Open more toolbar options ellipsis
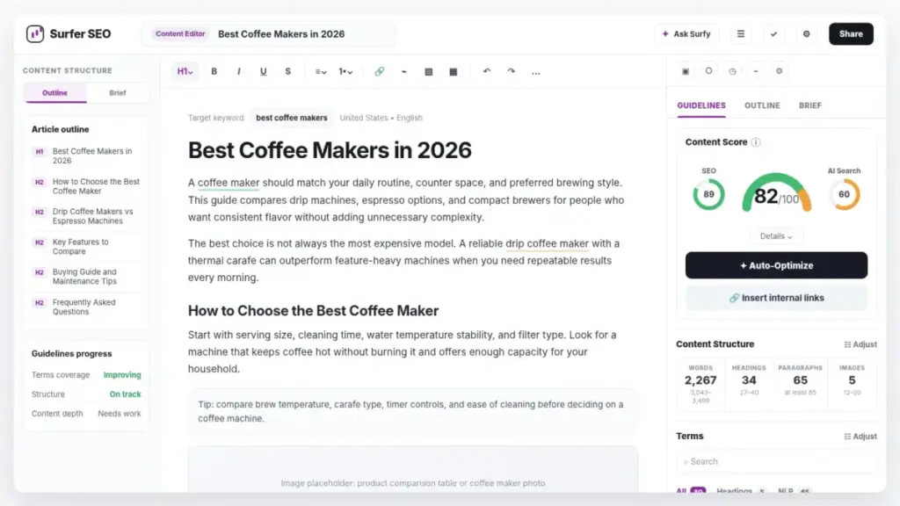Image resolution: width=900 pixels, height=506 pixels. click(536, 72)
